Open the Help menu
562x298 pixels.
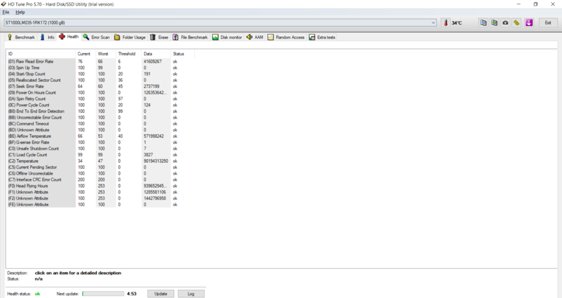[x=20, y=12]
